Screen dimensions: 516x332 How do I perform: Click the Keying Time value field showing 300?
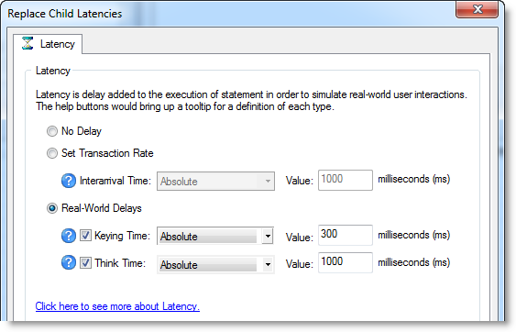tap(346, 235)
